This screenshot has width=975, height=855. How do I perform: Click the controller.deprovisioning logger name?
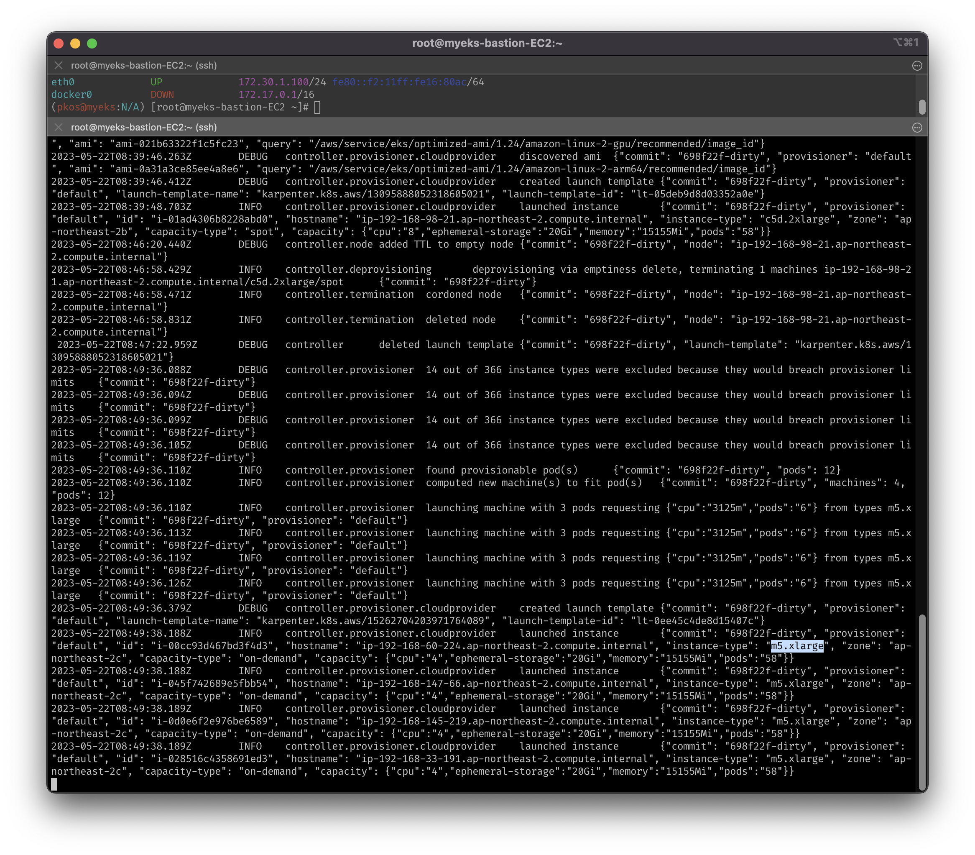pos(359,269)
